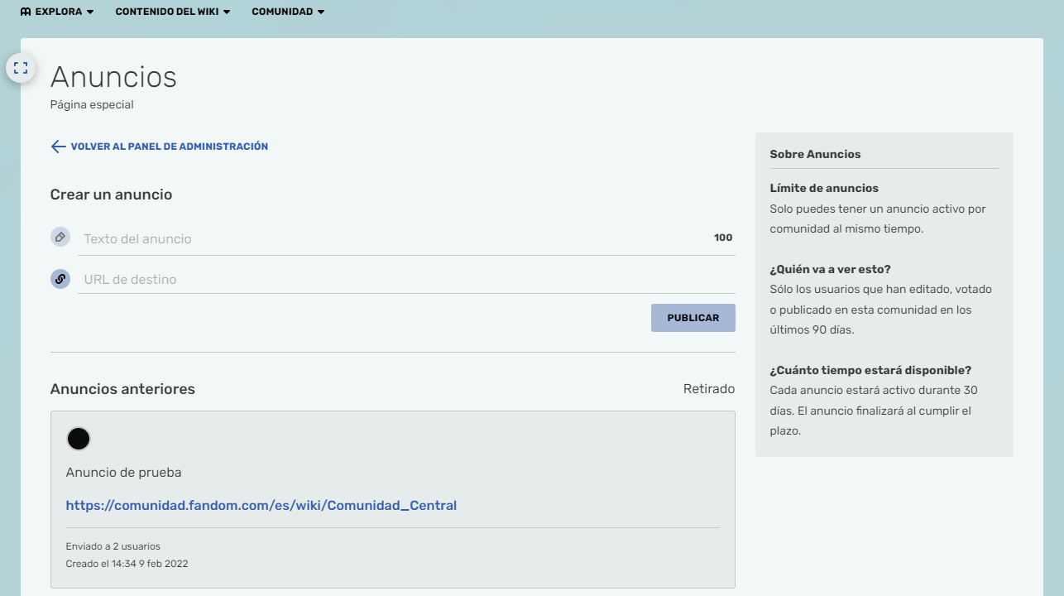Click the black user avatar
The height and width of the screenshot is (596, 1064).
(79, 439)
